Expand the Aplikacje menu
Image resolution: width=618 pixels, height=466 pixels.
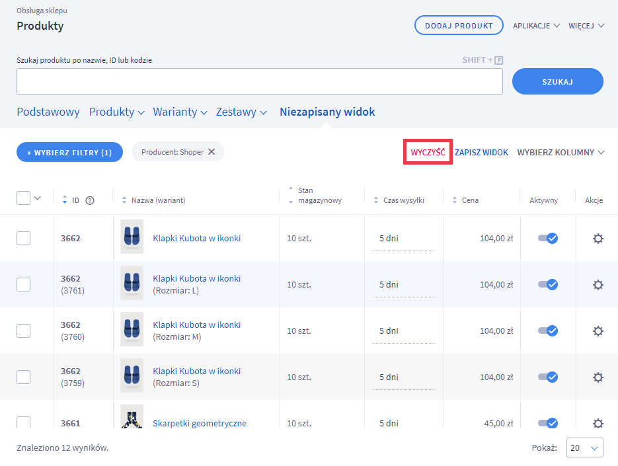[536, 26]
